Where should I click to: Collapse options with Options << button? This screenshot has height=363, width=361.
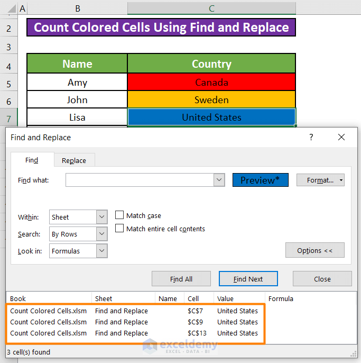314,250
